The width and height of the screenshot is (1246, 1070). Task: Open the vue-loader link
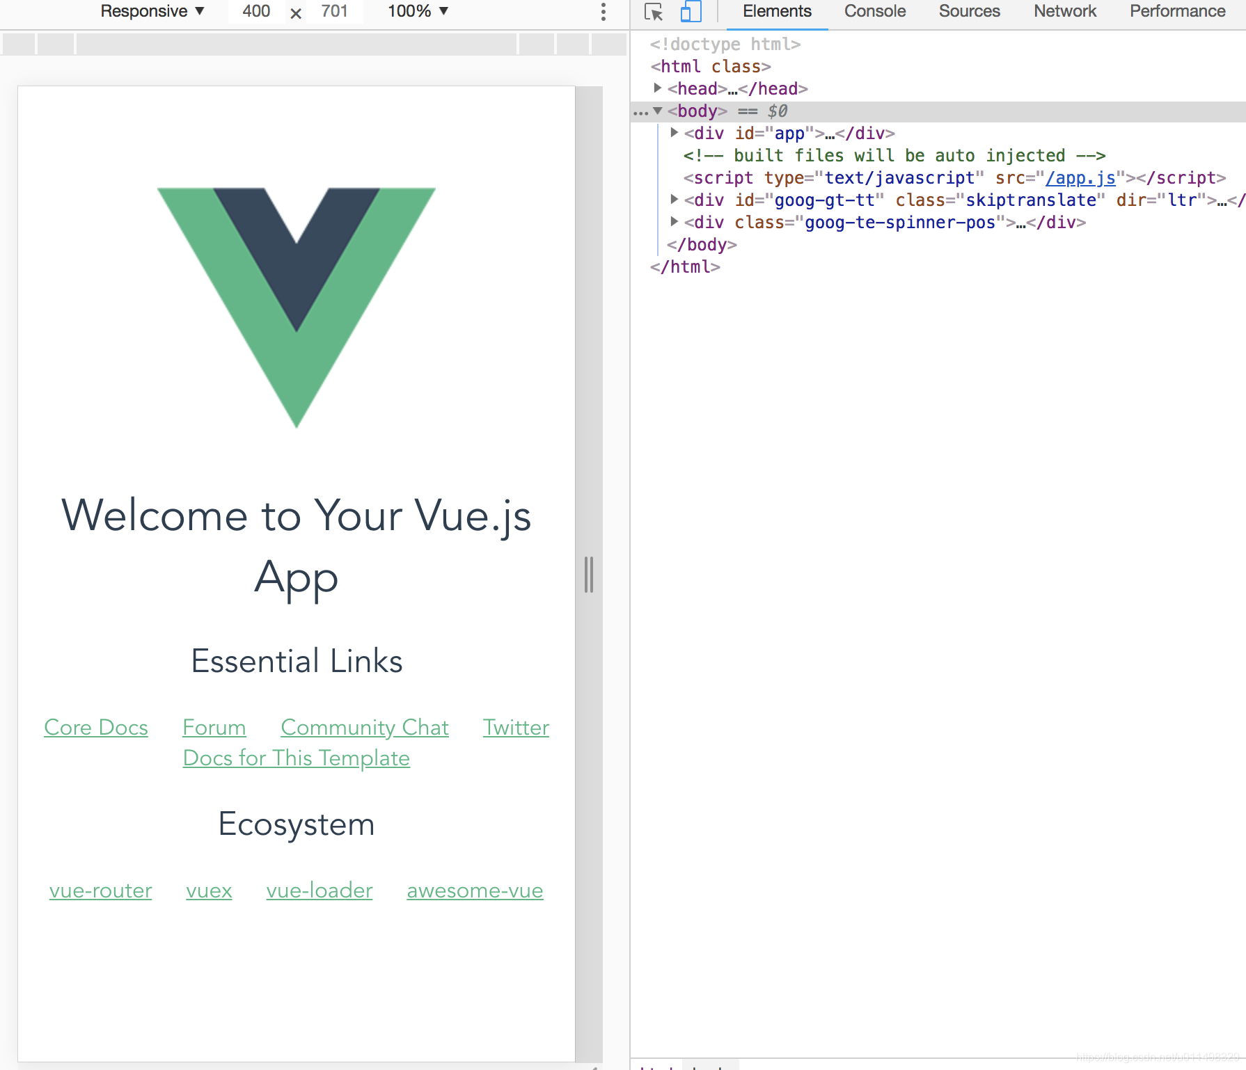coord(320,891)
